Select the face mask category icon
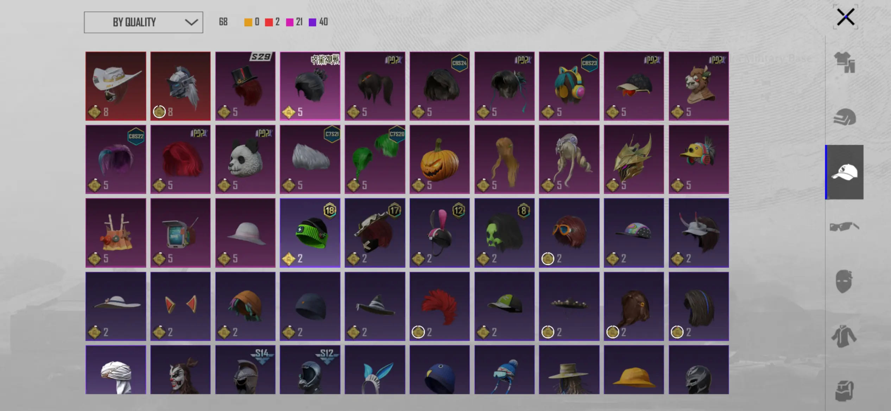This screenshot has width=891, height=411. pos(844,281)
